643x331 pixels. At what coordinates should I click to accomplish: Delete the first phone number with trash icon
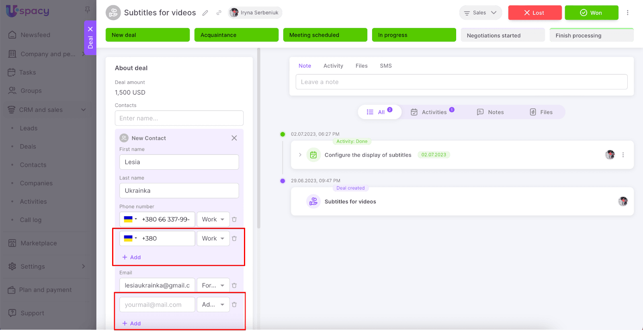[234, 219]
